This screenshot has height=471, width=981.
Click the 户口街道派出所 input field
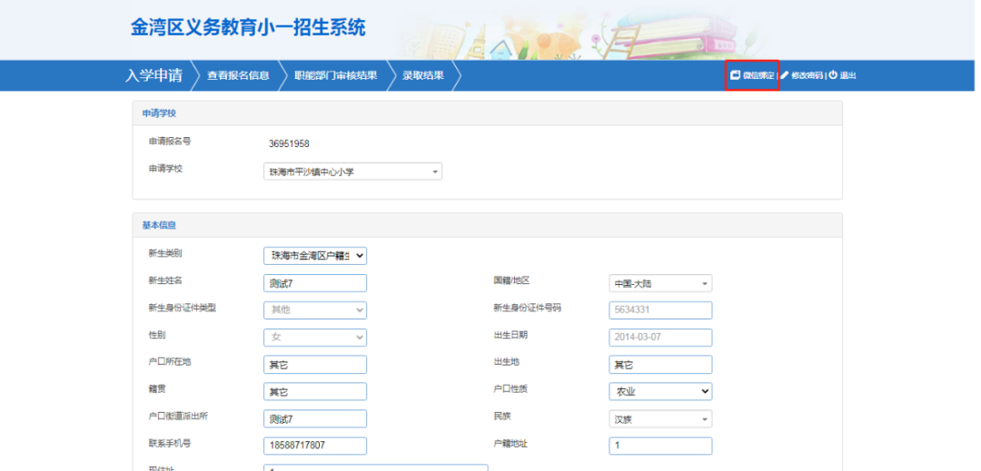(314, 419)
